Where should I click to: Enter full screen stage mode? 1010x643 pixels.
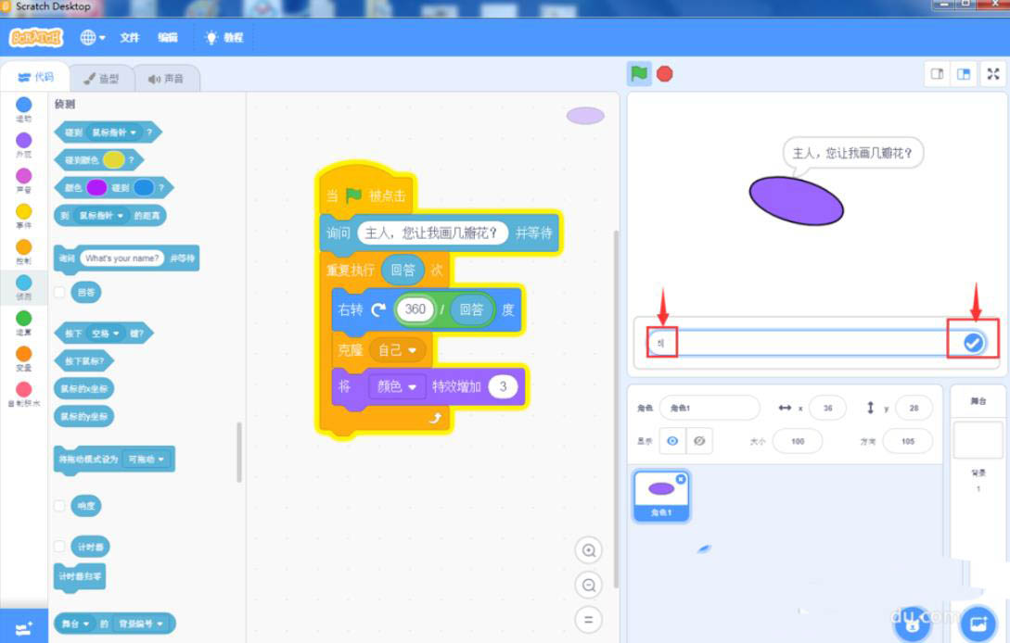coord(994,73)
